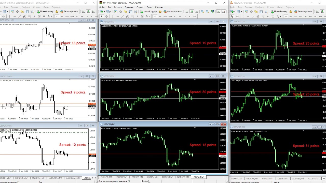Toggle Авто-торговля in AForex window
This screenshot has width=326, height=183.
pos(303,11)
